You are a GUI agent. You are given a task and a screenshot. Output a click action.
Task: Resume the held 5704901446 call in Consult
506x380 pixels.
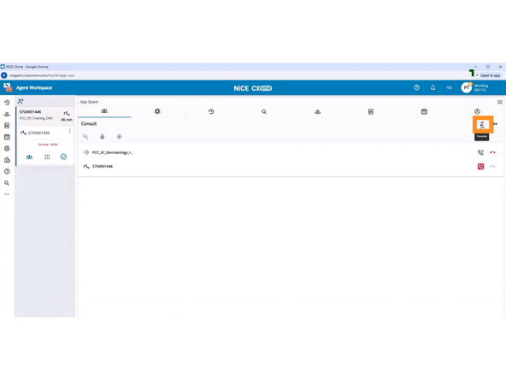[x=480, y=166]
